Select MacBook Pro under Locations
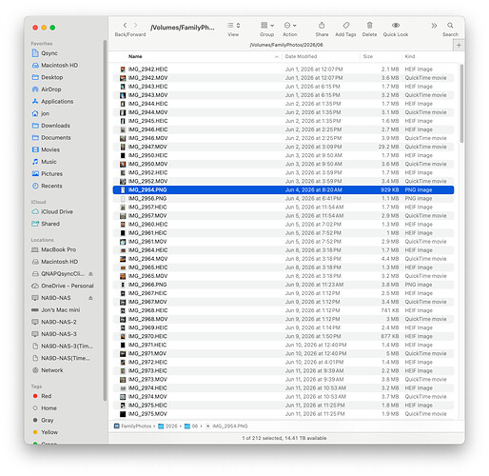Viewport: 489px width, 476px height. (x=58, y=249)
